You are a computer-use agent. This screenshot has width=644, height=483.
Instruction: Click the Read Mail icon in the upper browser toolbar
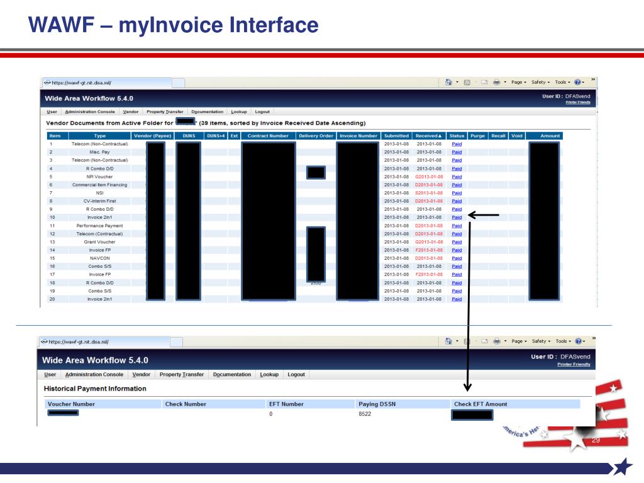(x=484, y=82)
